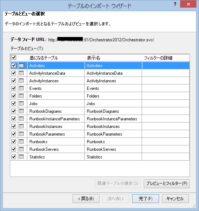Click the ActivityInstanceData display name cell
The image size is (199, 211).
(113, 73)
